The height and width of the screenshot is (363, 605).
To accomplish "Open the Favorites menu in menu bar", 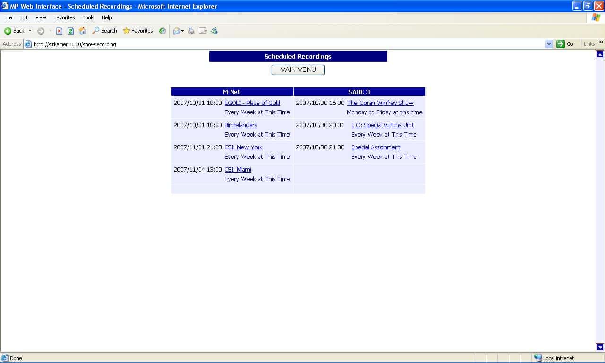I will pos(64,17).
